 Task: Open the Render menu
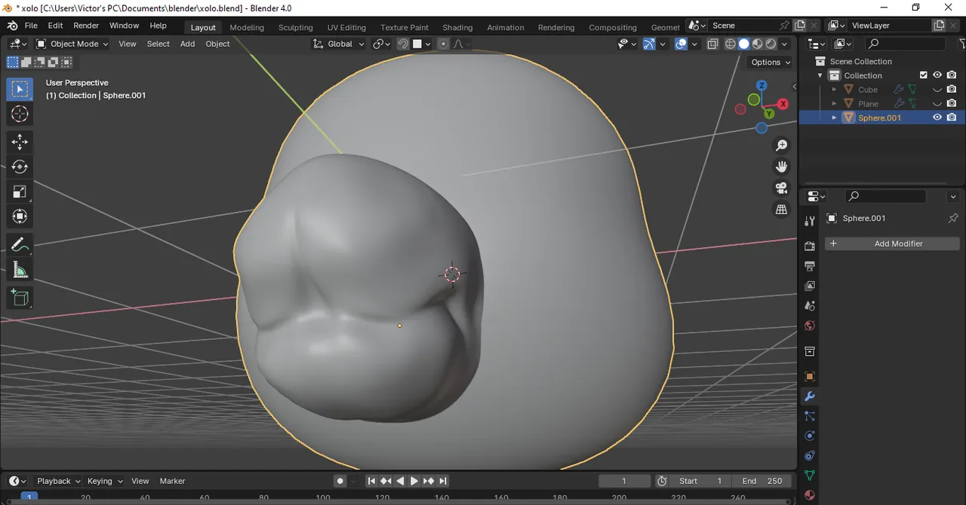[x=86, y=26]
